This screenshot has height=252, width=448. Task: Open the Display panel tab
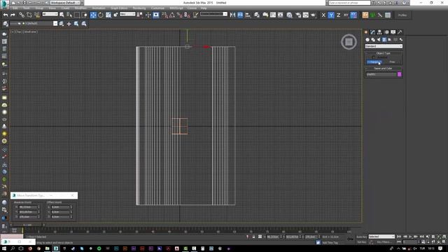[393, 32]
